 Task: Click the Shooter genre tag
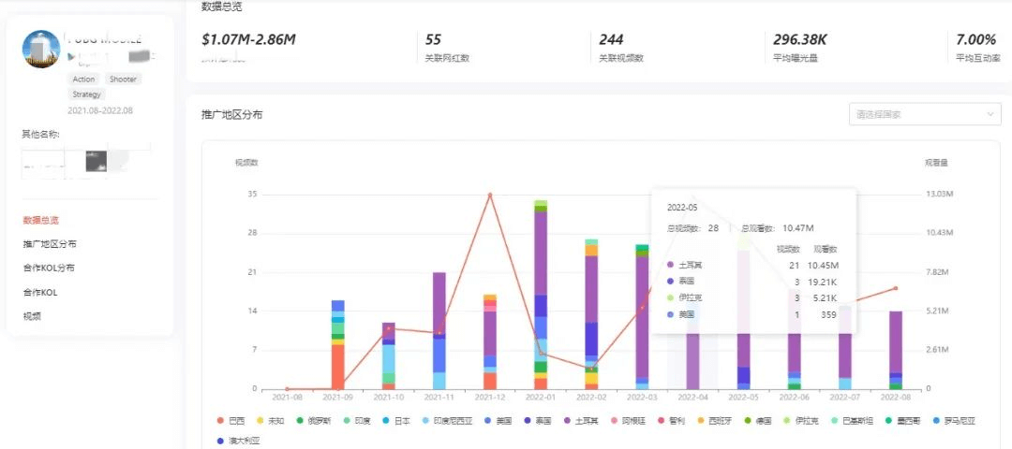(123, 80)
